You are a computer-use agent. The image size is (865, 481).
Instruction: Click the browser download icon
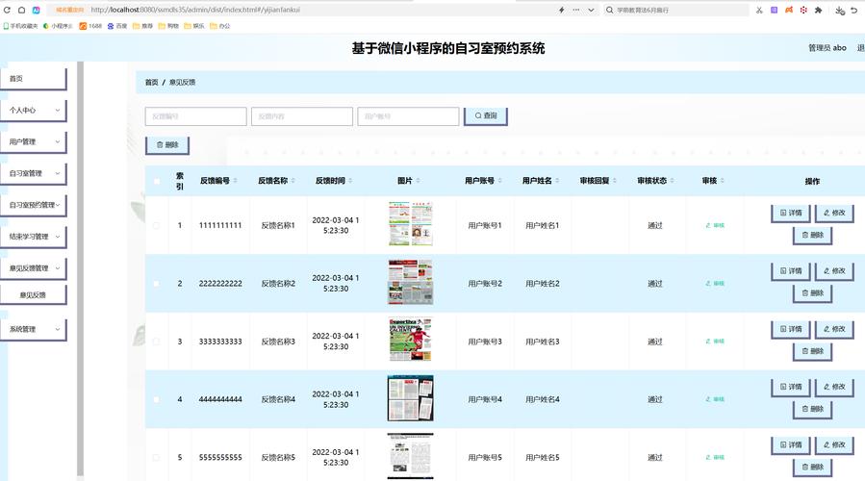click(840, 10)
